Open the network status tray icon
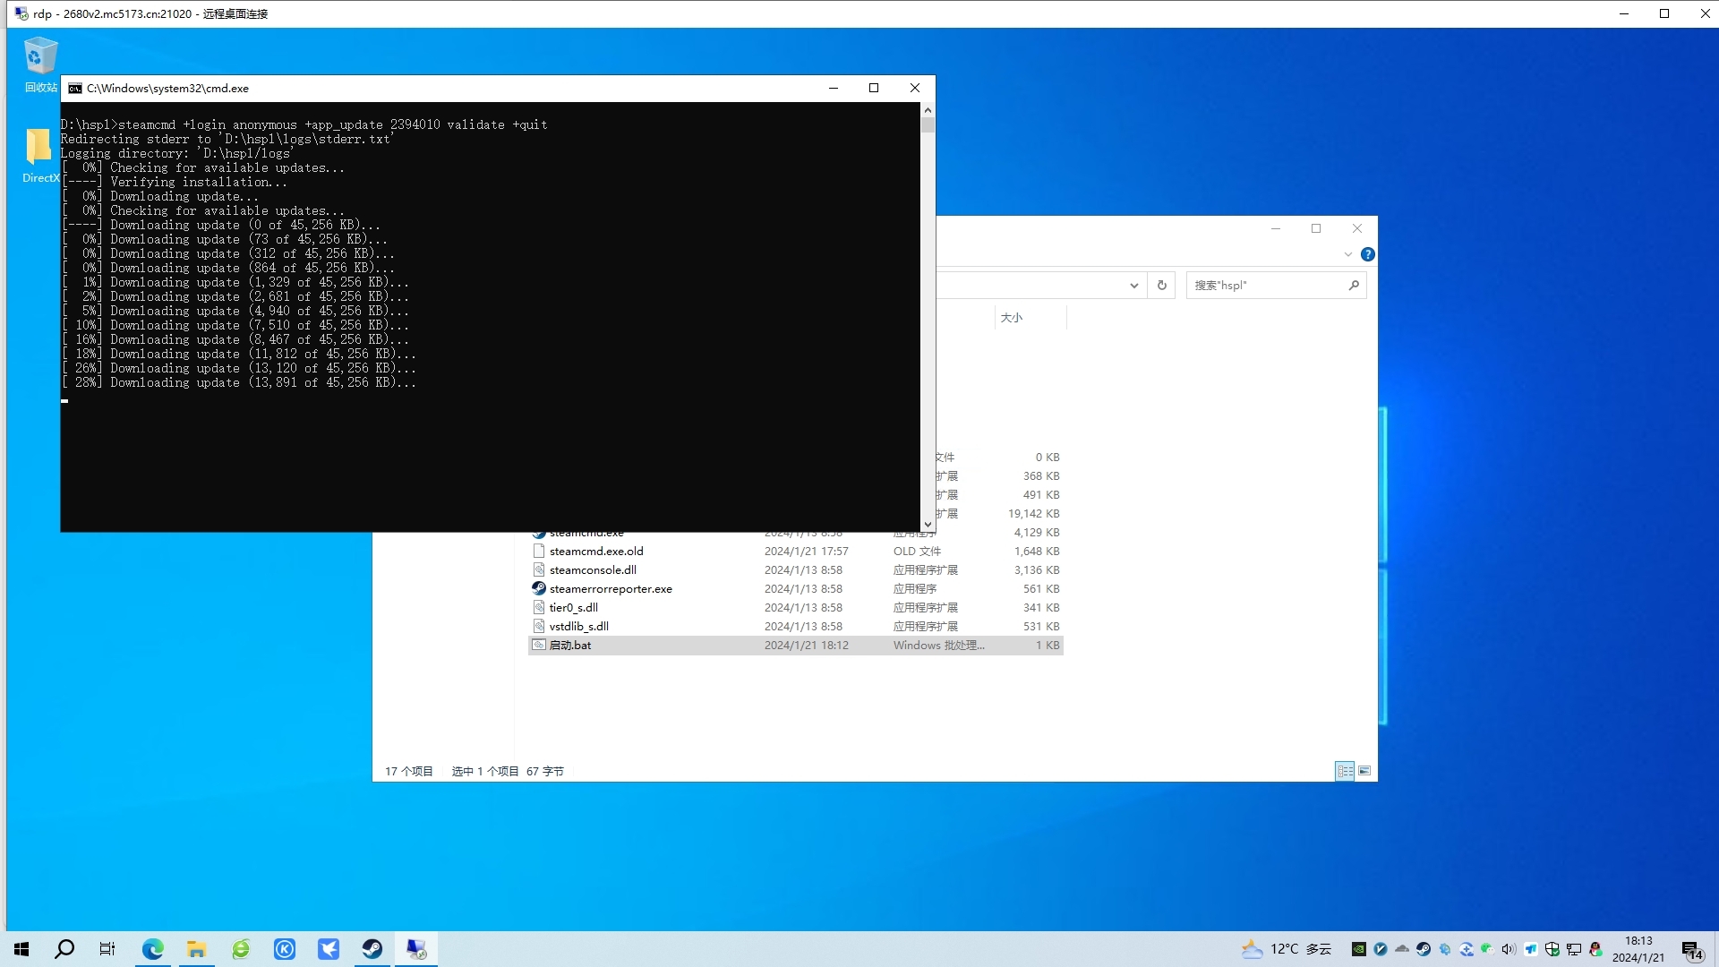Screen dimensions: 1719x967 [x=1574, y=949]
